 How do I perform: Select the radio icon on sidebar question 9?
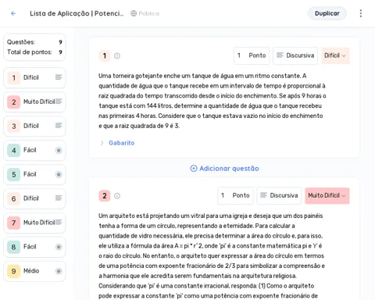(x=59, y=271)
